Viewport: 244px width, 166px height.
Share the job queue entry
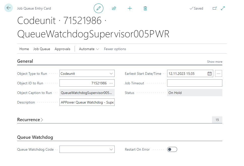click(114, 8)
